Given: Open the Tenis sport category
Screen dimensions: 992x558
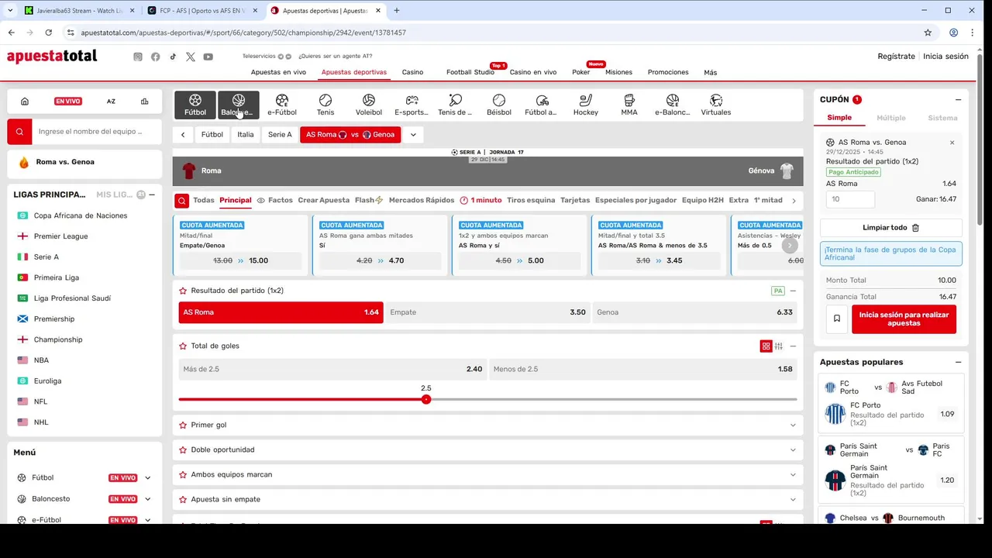Looking at the screenshot, I should coord(325,105).
